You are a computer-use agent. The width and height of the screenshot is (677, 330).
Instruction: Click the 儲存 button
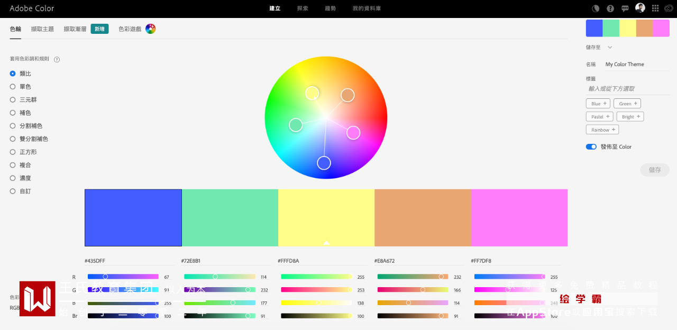pos(655,170)
